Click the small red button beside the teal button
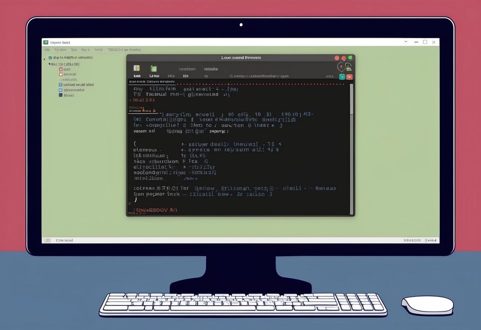The width and height of the screenshot is (481, 330). click(x=349, y=77)
